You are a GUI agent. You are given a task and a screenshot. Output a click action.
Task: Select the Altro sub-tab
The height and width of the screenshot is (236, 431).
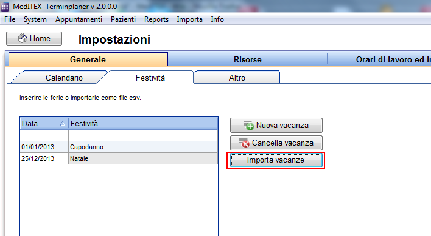pos(237,78)
